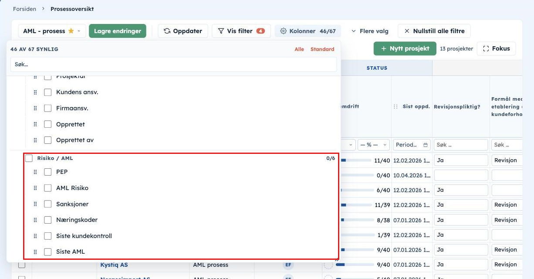Click the drag handle on Sist oppd. header
Image resolution: width=534 pixels, height=279 pixels.
(396, 106)
